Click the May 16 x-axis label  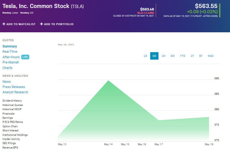point(142,144)
